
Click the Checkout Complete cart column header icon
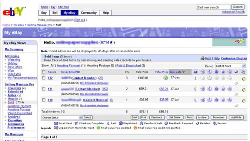(203, 72)
